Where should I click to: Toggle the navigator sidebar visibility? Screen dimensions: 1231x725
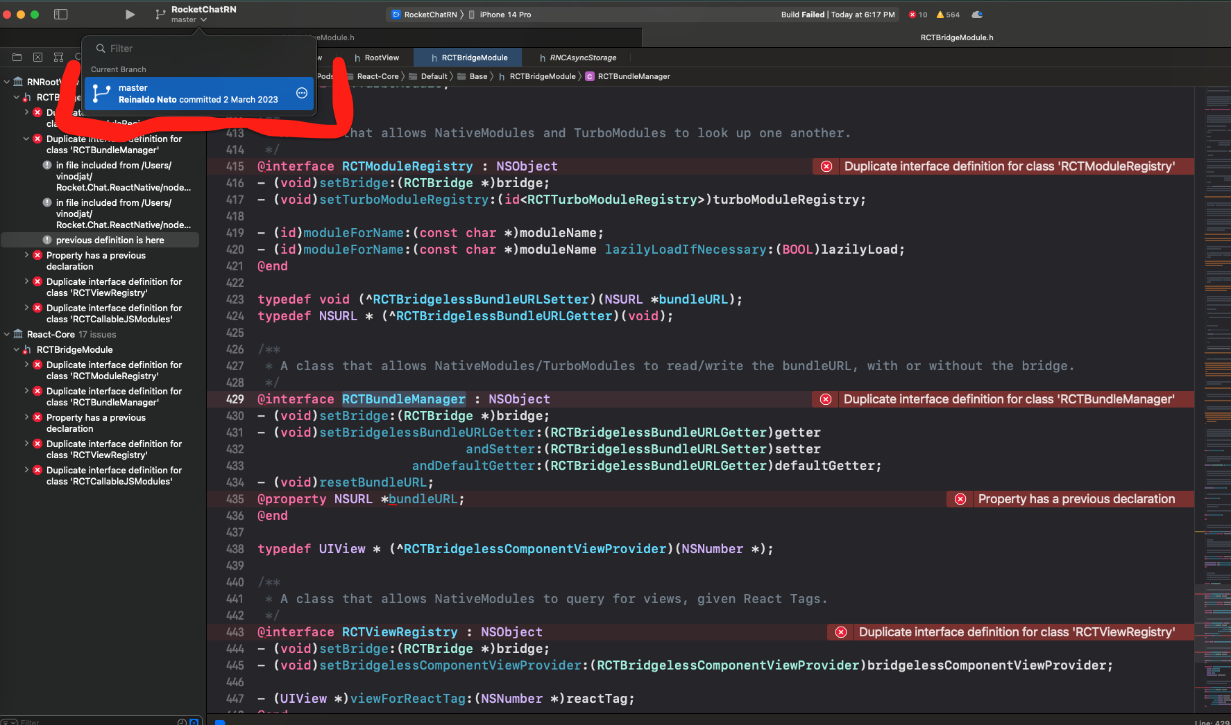61,14
